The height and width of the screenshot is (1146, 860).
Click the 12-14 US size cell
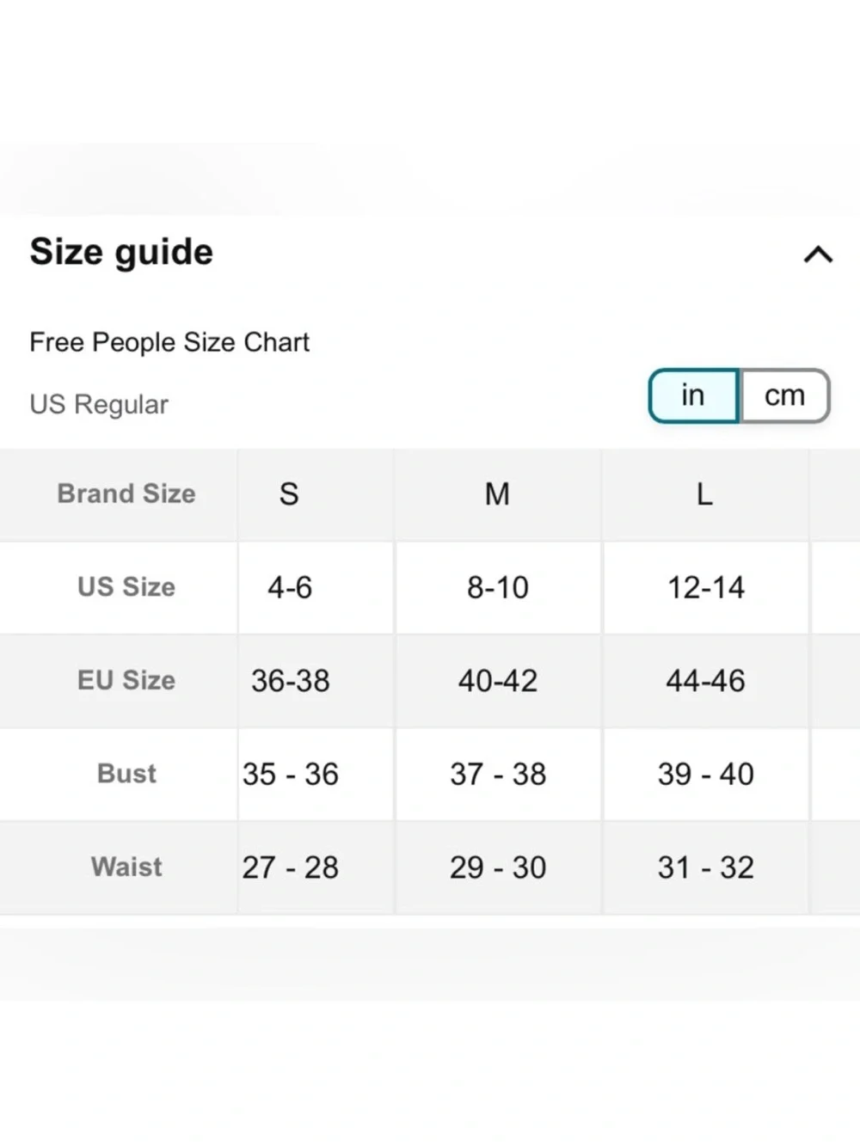point(705,588)
